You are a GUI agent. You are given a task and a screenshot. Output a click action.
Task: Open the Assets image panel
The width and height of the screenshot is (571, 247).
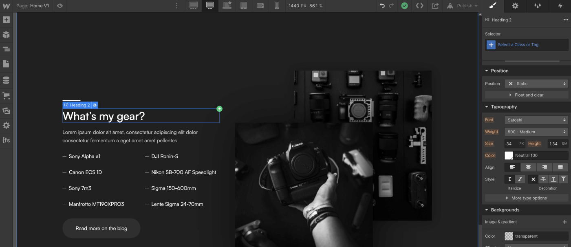6,110
